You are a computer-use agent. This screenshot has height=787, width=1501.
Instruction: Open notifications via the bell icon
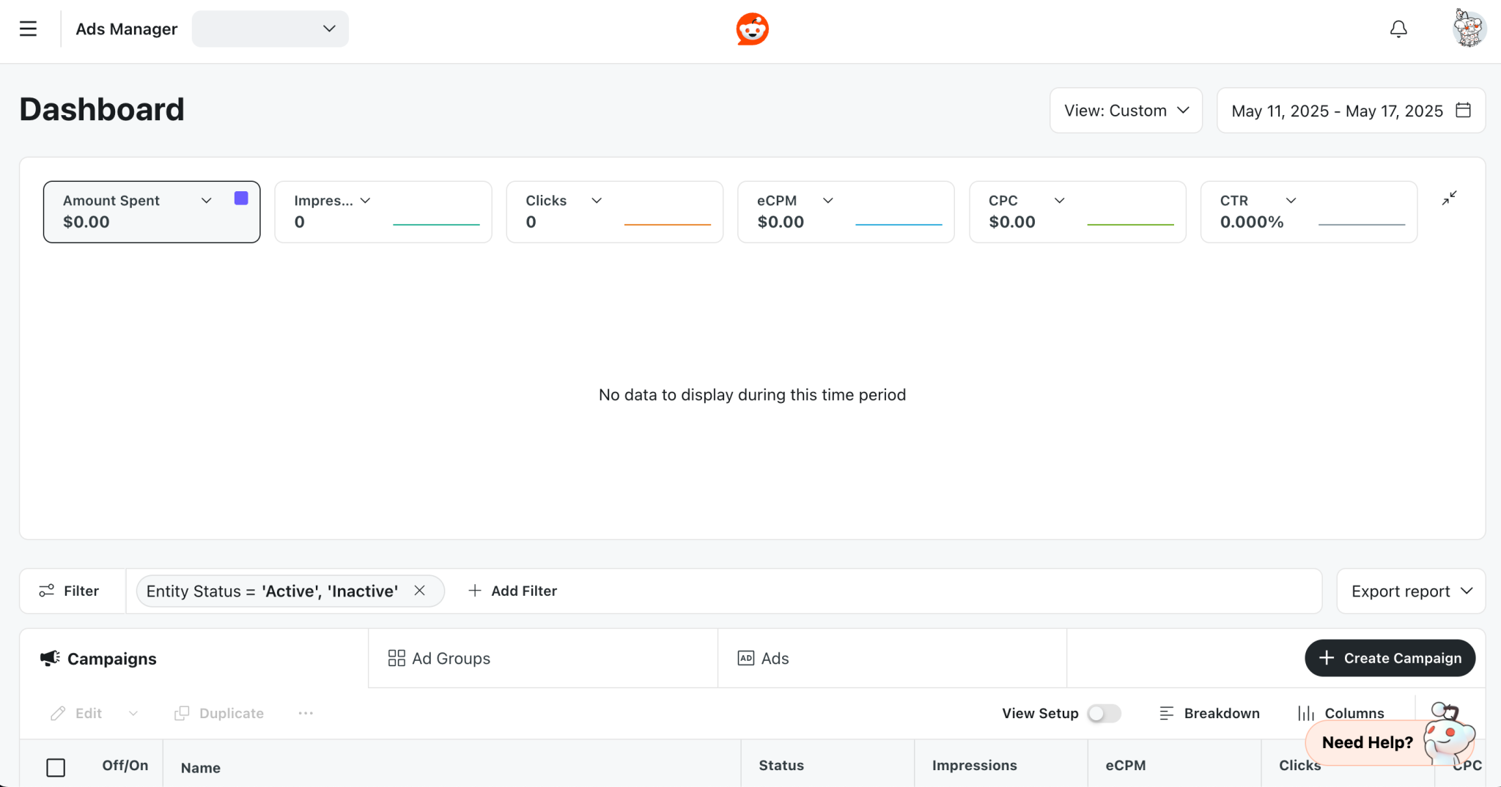point(1398,29)
